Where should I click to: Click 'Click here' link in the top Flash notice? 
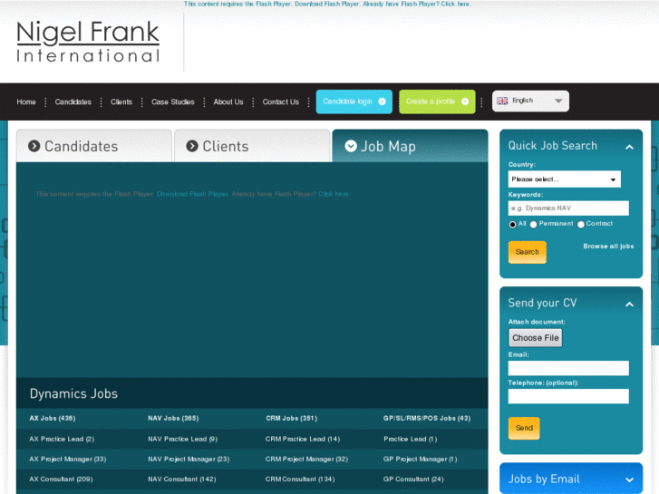[455, 4]
